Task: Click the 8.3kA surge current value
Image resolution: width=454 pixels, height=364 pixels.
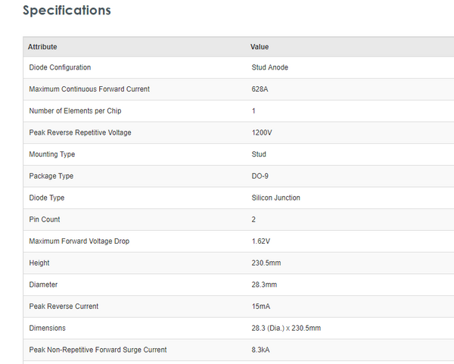Action: click(262, 350)
